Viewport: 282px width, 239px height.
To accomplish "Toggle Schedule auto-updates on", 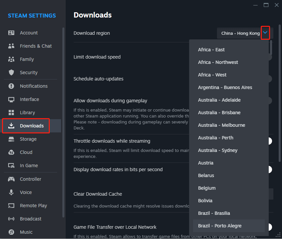I will [x=270, y=79].
